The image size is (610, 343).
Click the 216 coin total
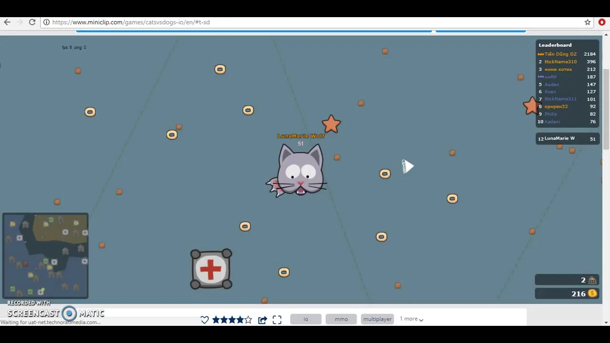point(579,293)
